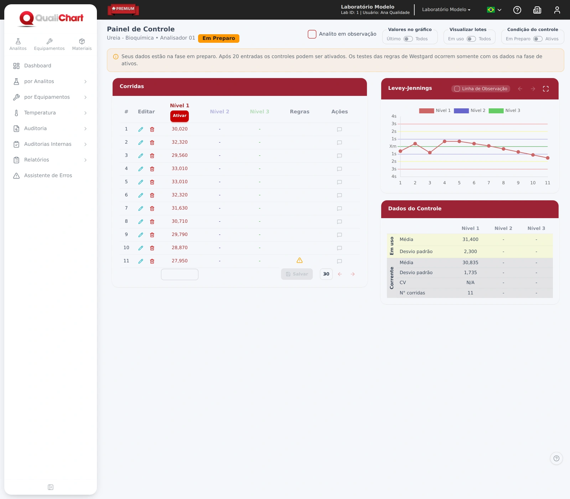The image size is (570, 499).
Task: Expand Relatórios menu
Action: pyautogui.click(x=51, y=160)
